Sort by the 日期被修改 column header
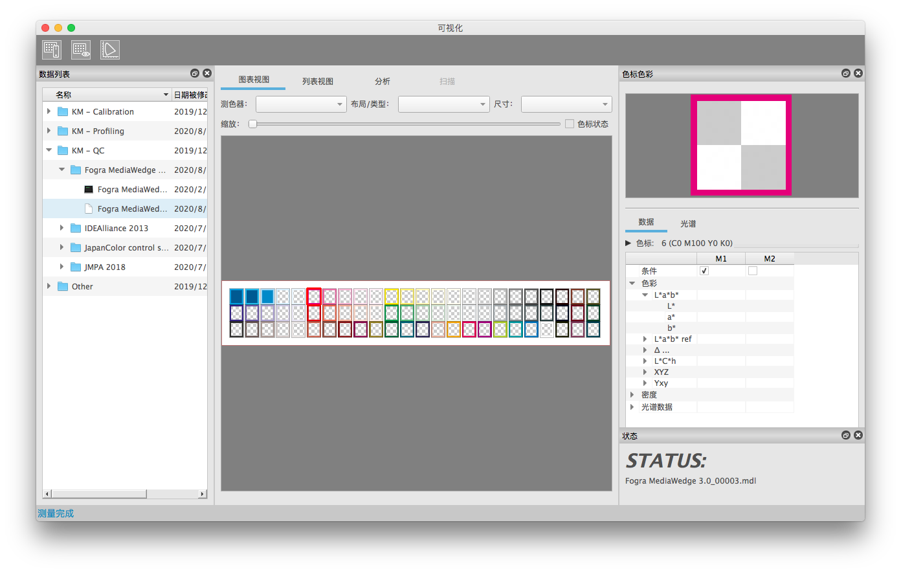The image size is (901, 573). 190,95
